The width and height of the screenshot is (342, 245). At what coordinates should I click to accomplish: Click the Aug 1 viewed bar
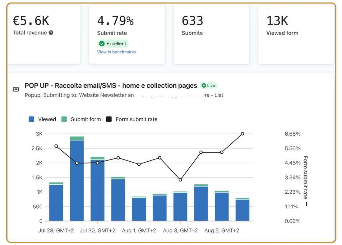(139, 209)
